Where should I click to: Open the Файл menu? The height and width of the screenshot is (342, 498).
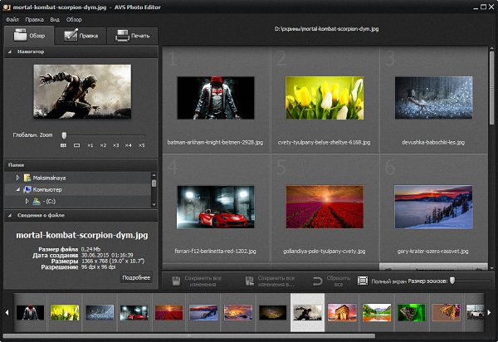pyautogui.click(x=12, y=17)
